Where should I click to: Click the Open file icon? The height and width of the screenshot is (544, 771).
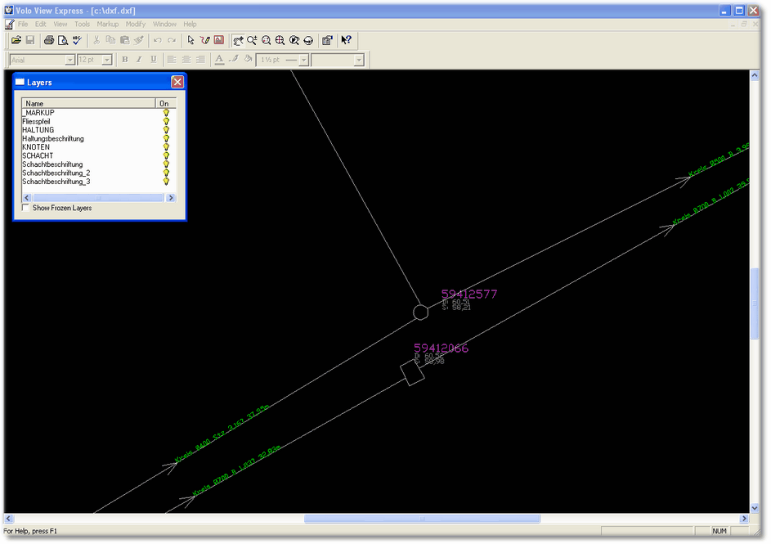point(16,40)
